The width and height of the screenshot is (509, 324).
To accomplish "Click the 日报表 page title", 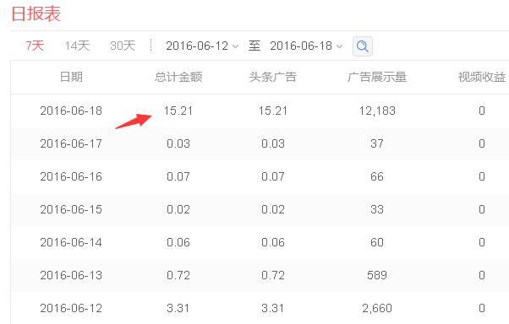I will [x=36, y=14].
